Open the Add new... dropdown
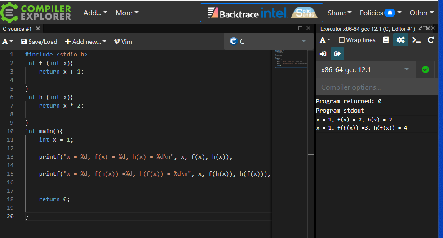The image size is (443, 238). [86, 42]
